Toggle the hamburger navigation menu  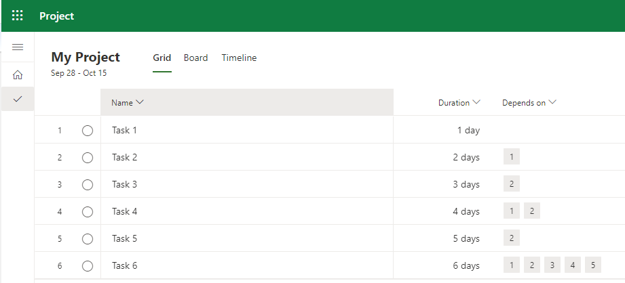point(18,47)
